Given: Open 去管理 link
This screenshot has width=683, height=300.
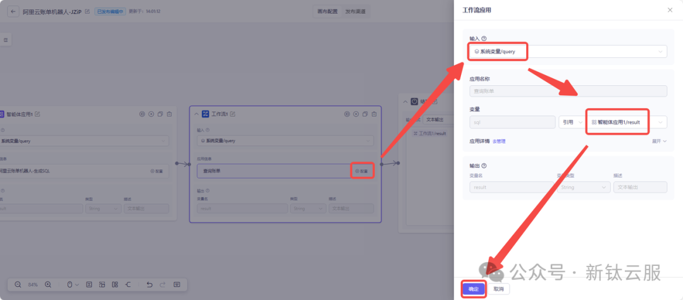Looking at the screenshot, I should 499,141.
